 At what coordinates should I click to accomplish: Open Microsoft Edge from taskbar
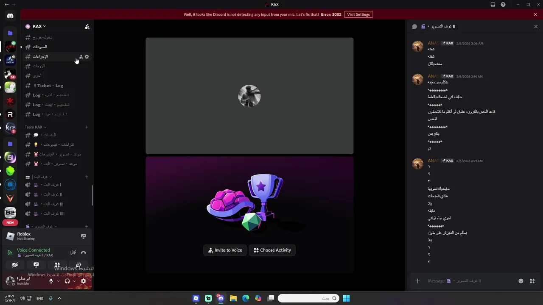246,298
